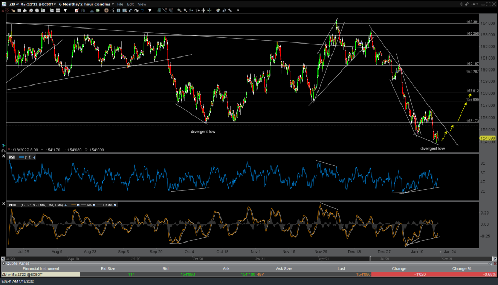498x285 pixels.
Task: Open the 6 Months/2 hour candles dropdown
Action: tap(86, 4)
